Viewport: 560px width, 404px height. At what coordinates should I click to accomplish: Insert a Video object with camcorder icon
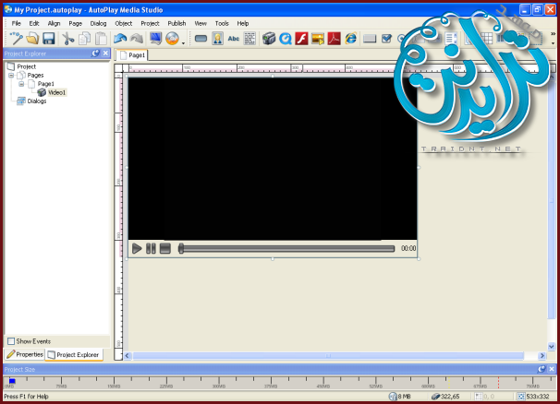pyautogui.click(x=269, y=38)
